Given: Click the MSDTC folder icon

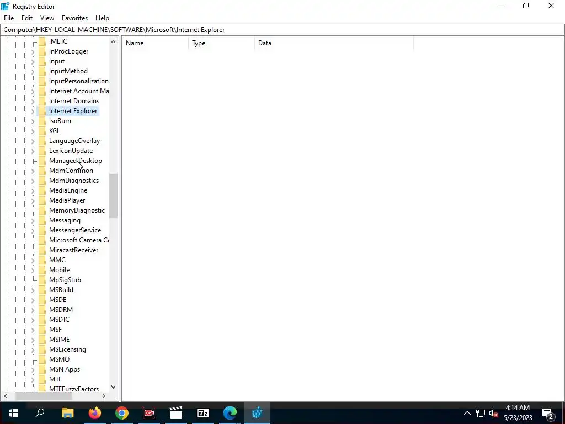Looking at the screenshot, I should 42,320.
